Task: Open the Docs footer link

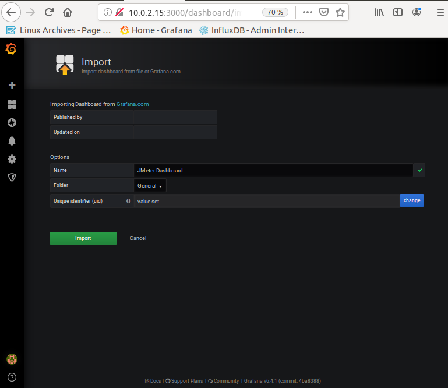Action: 153,381
